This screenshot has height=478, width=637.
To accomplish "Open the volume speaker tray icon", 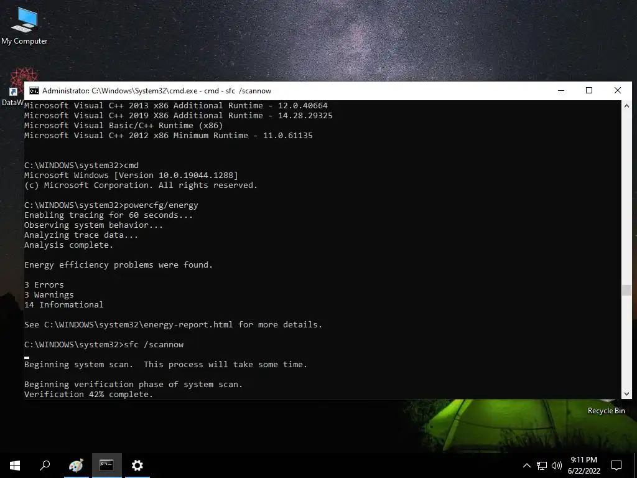I will click(x=557, y=466).
